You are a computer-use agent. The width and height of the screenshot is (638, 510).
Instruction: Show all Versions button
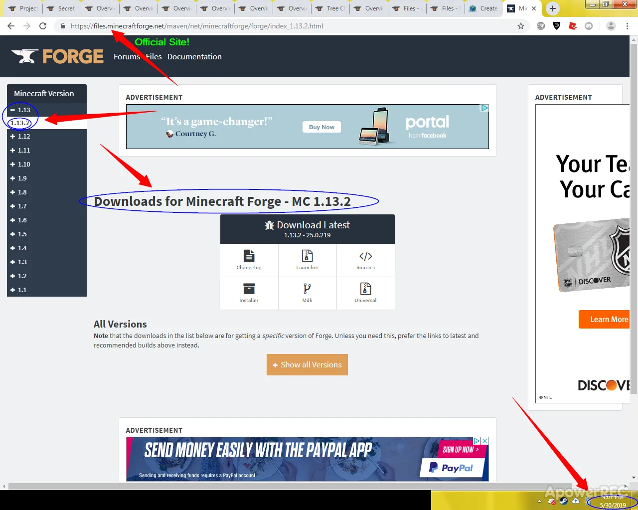307,365
